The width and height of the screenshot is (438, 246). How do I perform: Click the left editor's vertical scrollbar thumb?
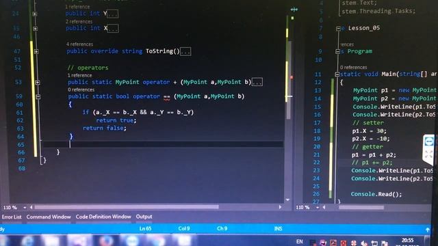coord(289,81)
